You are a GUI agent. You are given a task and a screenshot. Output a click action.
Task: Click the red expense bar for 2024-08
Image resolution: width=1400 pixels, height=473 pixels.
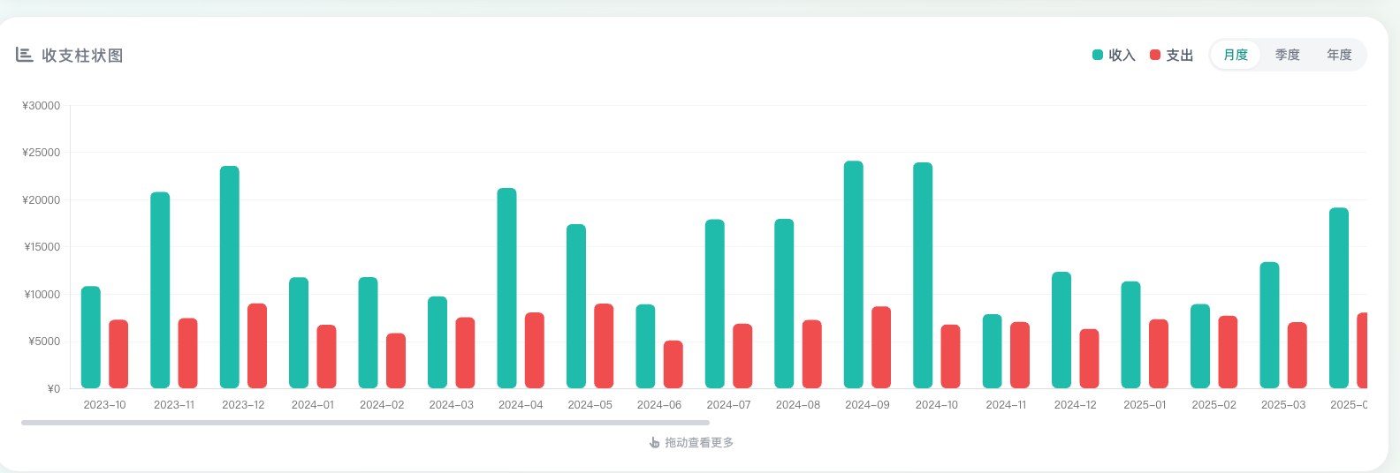tap(812, 354)
